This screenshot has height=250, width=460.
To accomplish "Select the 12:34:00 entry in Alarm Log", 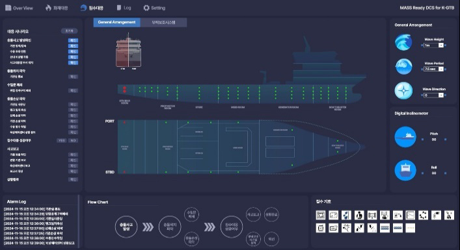I will (33, 209).
